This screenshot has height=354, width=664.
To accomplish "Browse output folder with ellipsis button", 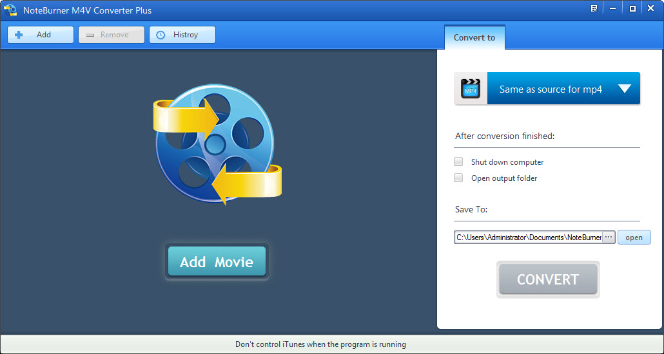I will coord(609,238).
